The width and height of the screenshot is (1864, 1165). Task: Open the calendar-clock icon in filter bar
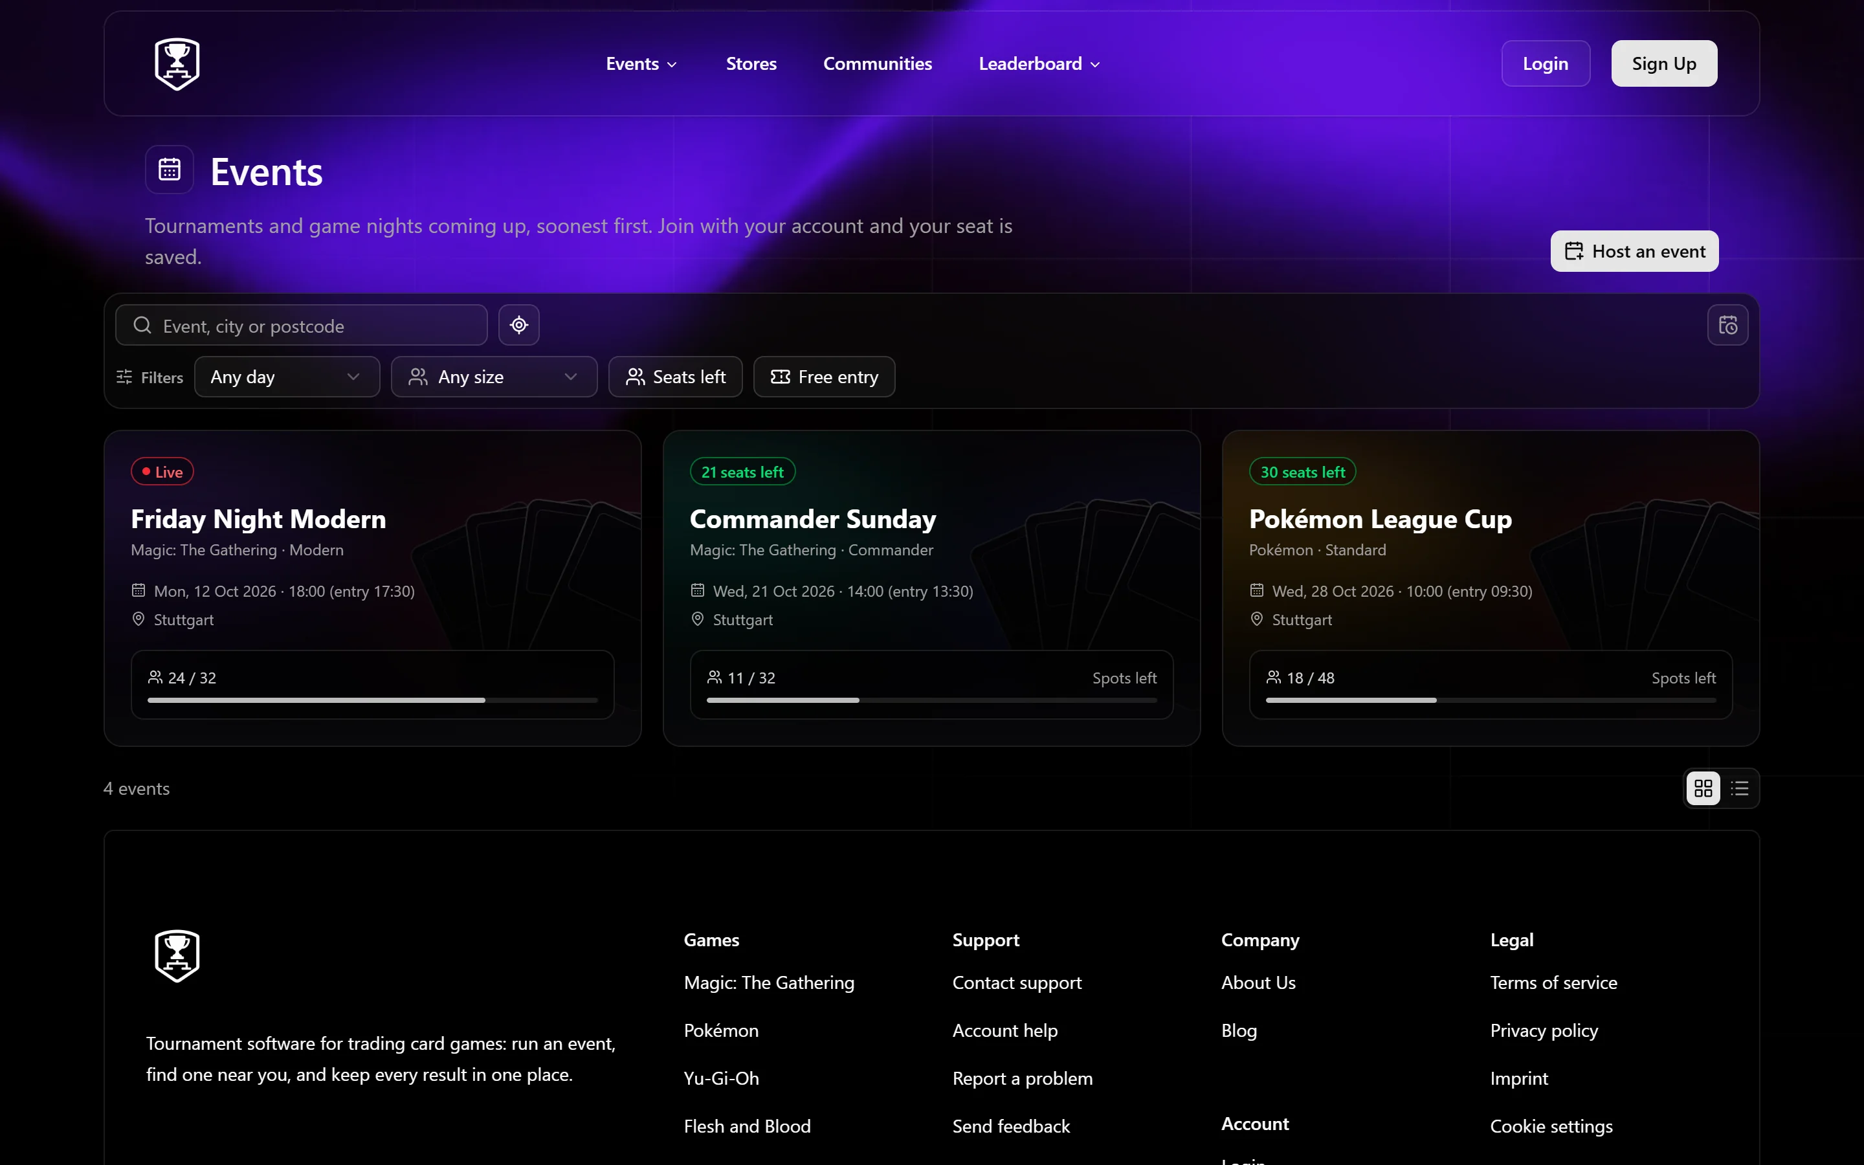pyautogui.click(x=1727, y=325)
